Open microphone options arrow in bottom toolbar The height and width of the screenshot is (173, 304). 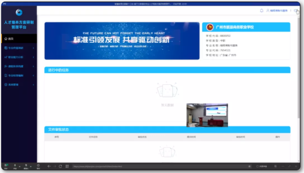point(19,166)
